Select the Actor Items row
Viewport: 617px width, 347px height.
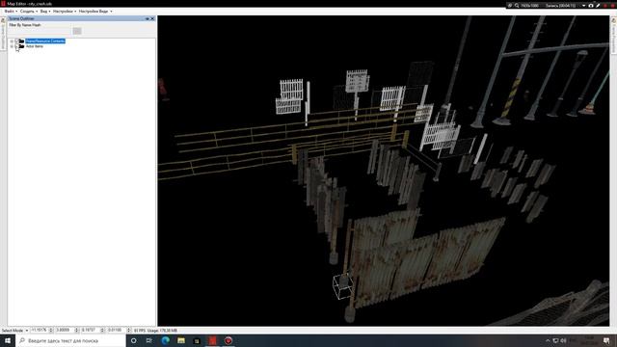(35, 46)
